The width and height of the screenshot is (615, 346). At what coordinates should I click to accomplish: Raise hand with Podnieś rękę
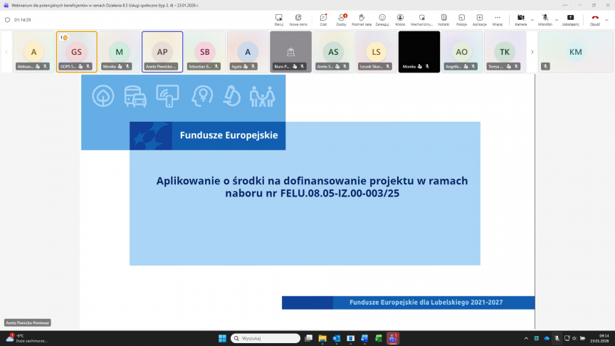[x=362, y=19]
